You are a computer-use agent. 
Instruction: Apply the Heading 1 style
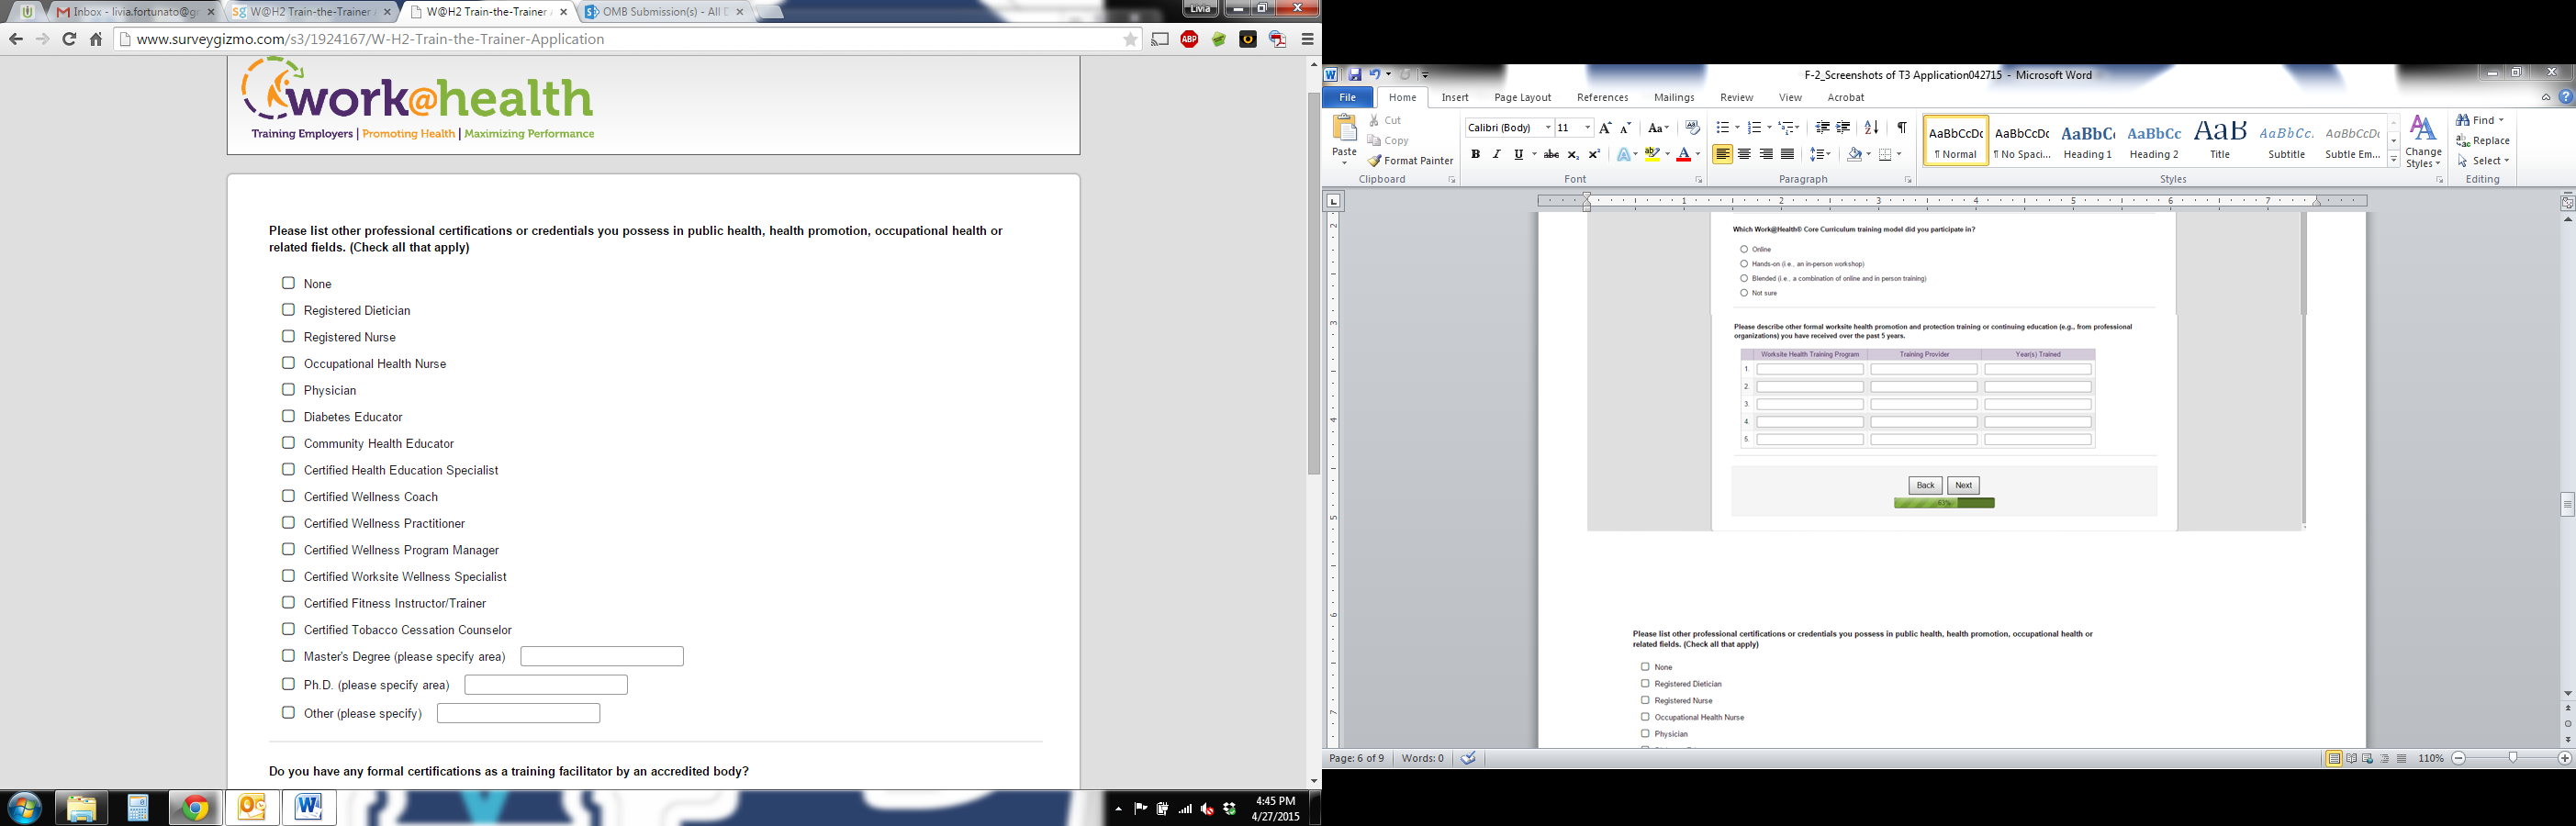[x=2088, y=140]
